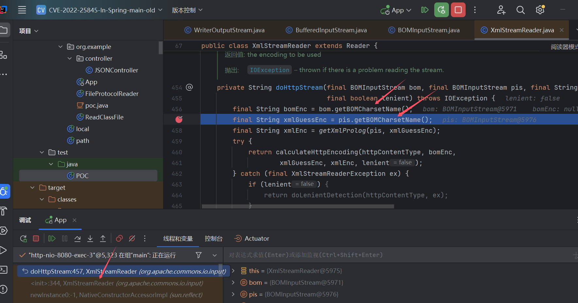Toggle breakpoint at line 457

179,119
